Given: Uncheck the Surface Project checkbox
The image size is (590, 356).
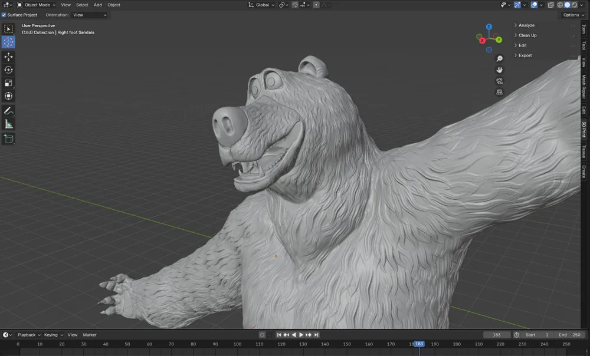Looking at the screenshot, I should [4, 15].
